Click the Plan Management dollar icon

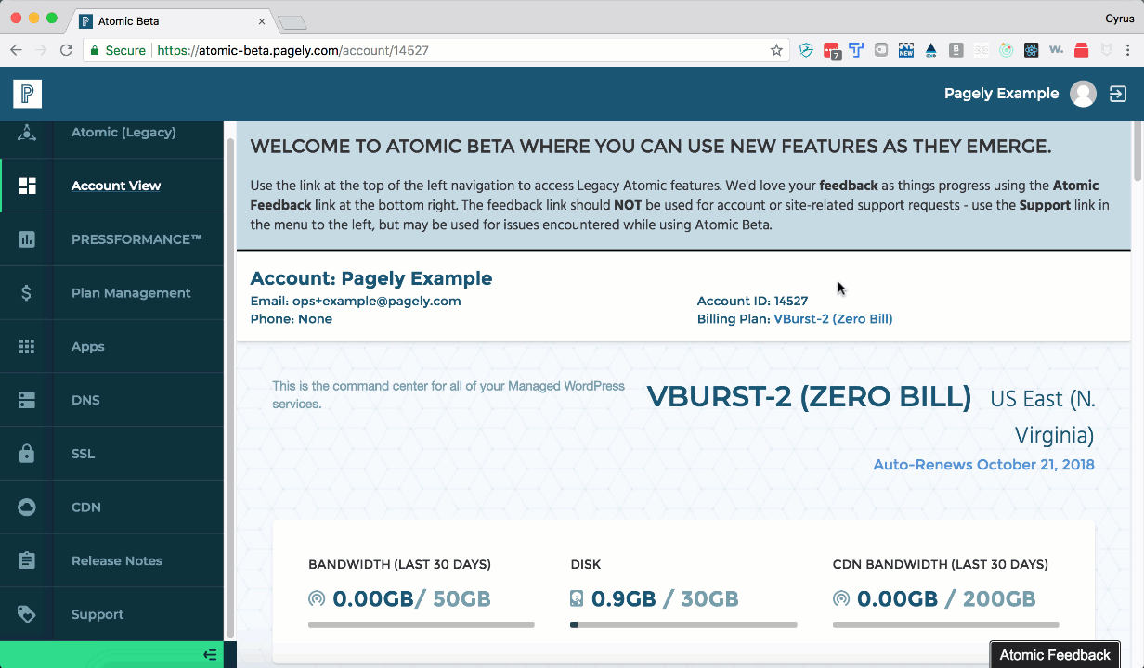[27, 293]
